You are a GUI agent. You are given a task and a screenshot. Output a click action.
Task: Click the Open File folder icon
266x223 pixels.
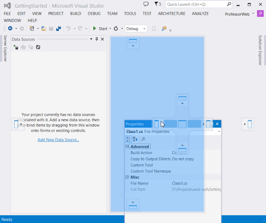click(44, 29)
